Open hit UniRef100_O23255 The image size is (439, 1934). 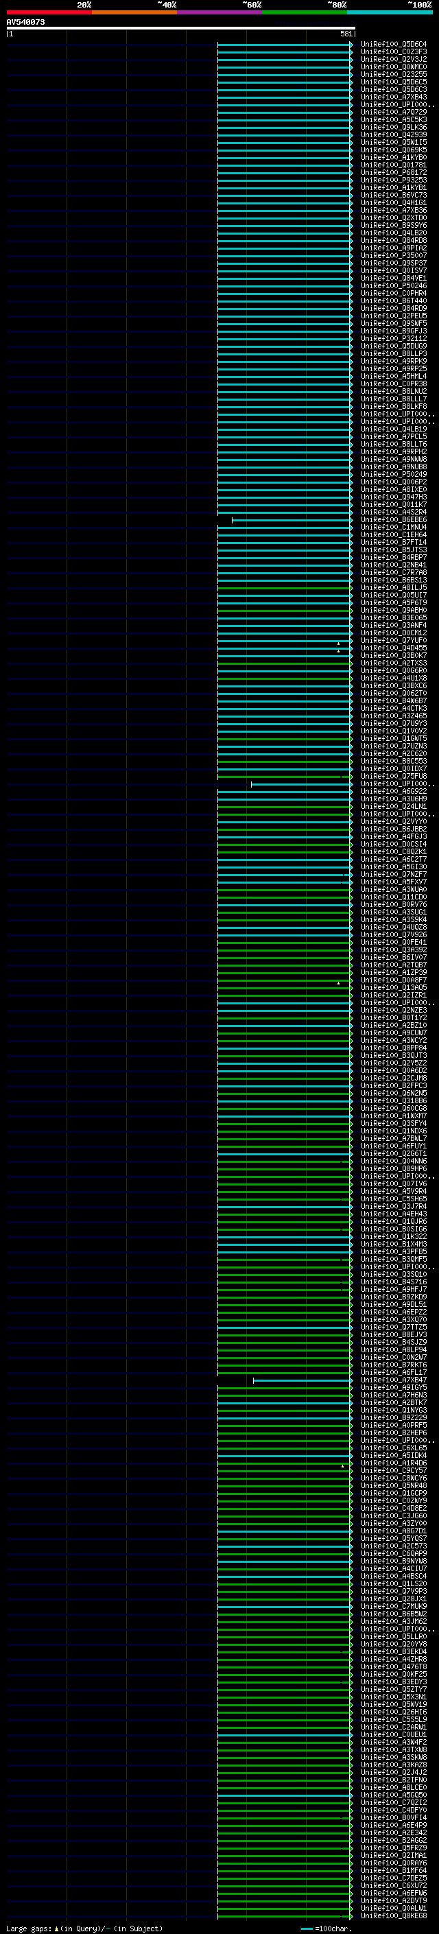point(394,74)
